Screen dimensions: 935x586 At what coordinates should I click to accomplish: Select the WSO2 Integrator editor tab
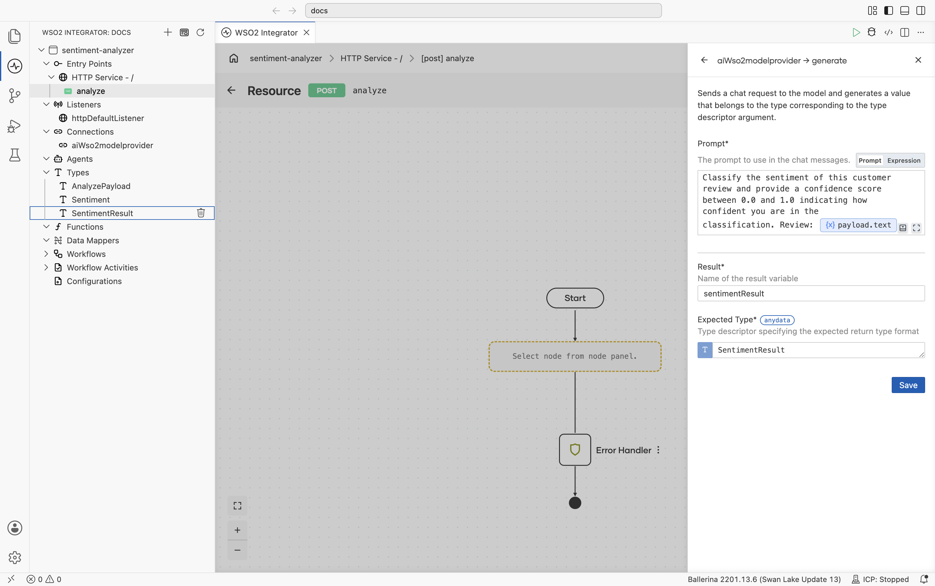(266, 32)
